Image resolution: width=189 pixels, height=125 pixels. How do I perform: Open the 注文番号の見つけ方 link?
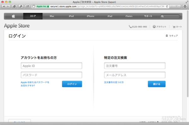tap(114, 82)
